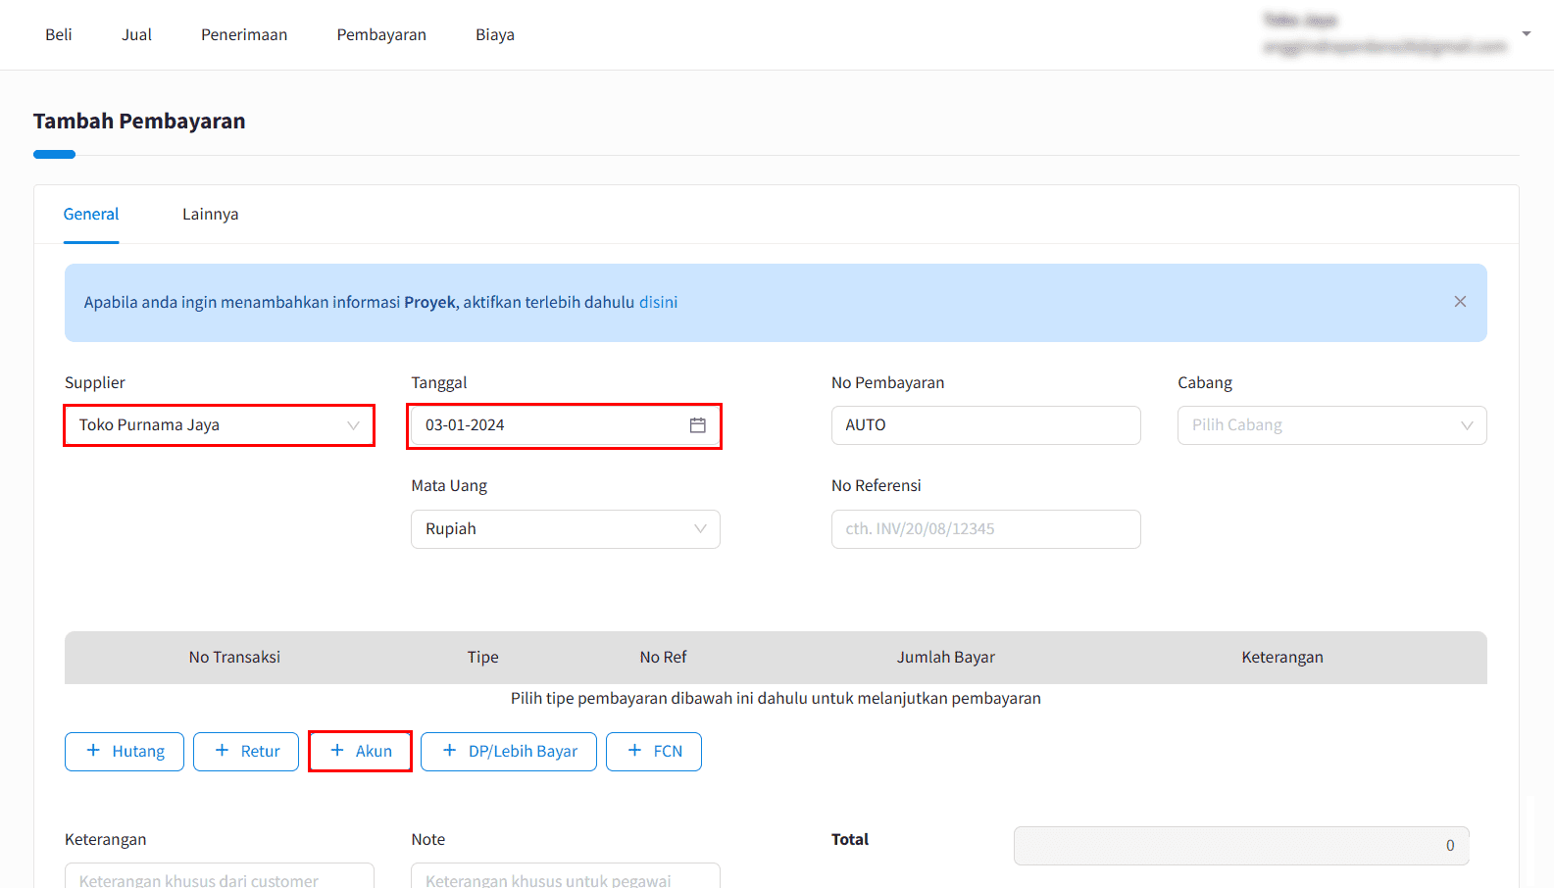Switch to the Lainnya tab

210,215
